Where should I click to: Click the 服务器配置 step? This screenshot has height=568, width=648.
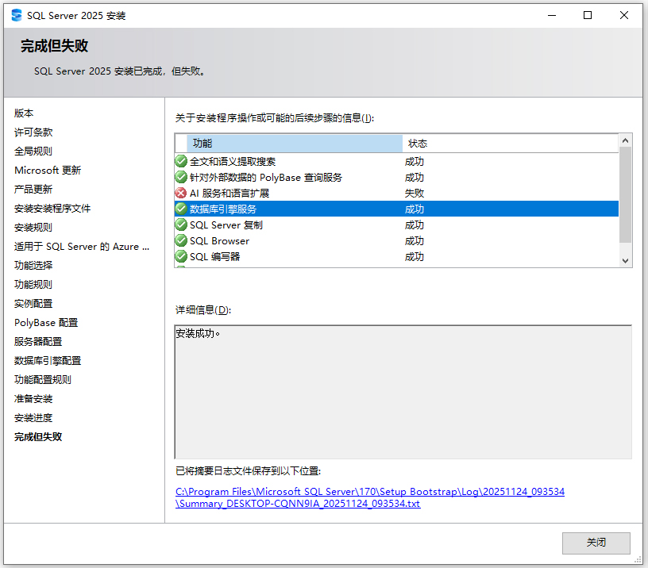pyautogui.click(x=38, y=341)
